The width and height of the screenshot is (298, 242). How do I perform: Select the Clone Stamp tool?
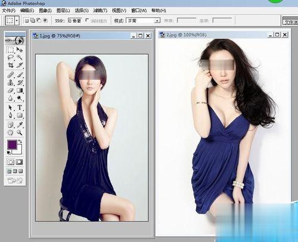(11, 82)
